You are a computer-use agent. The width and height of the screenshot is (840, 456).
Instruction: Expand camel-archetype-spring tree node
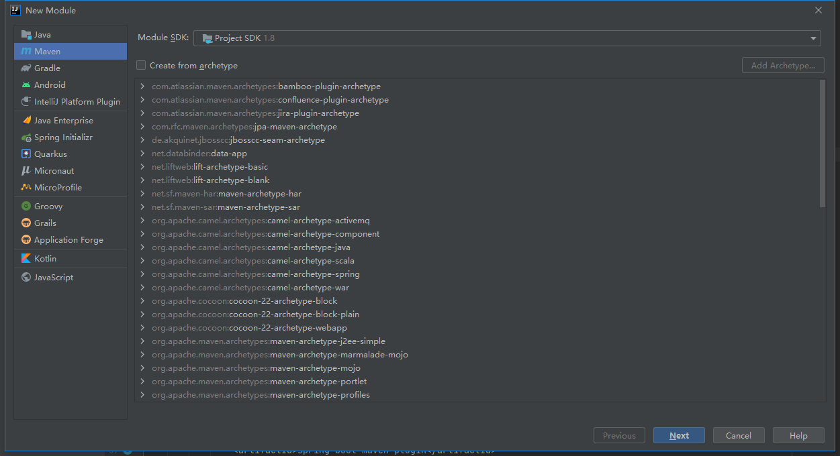[143, 274]
